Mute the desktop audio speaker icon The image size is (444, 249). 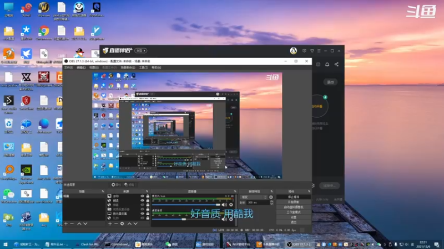(224, 219)
